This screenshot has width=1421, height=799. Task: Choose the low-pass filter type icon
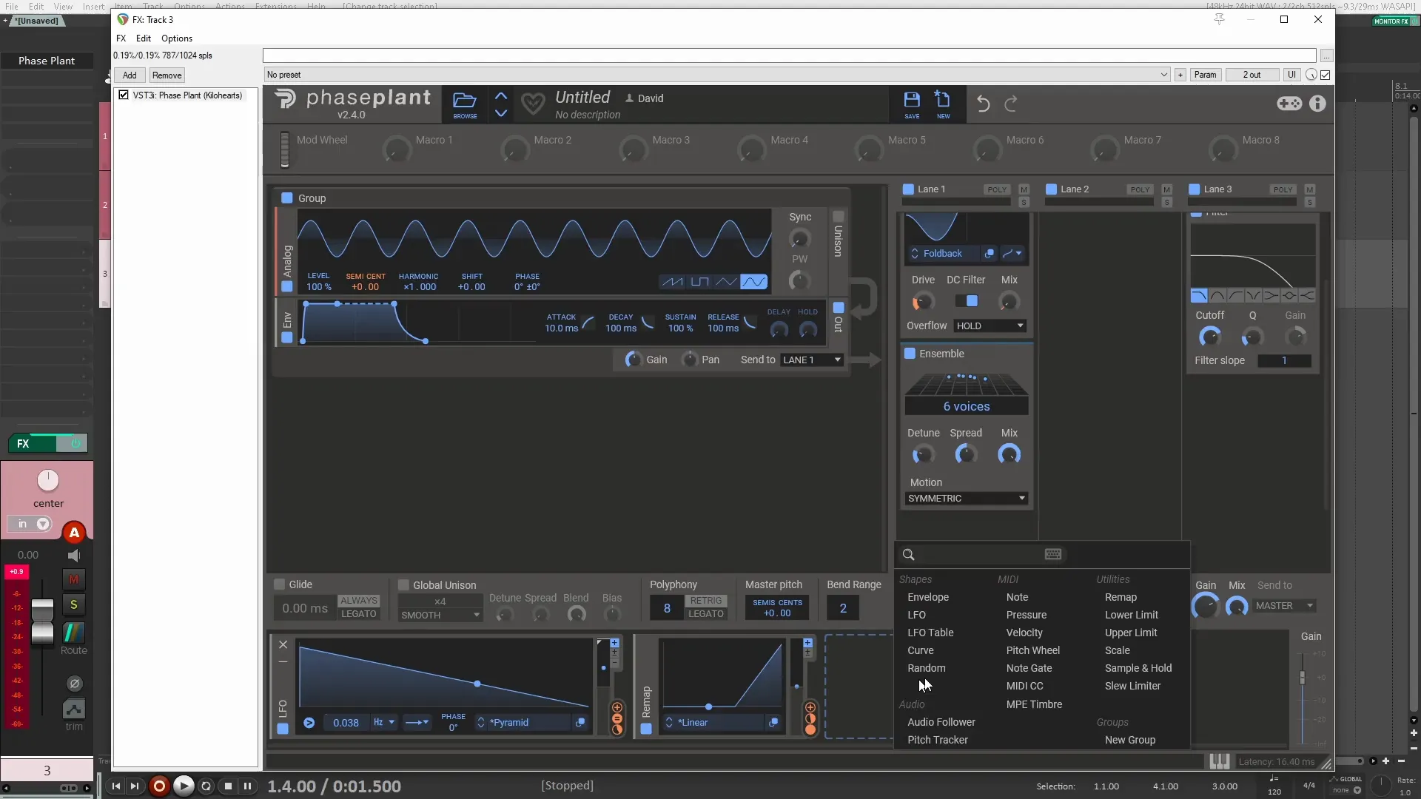1199,296
